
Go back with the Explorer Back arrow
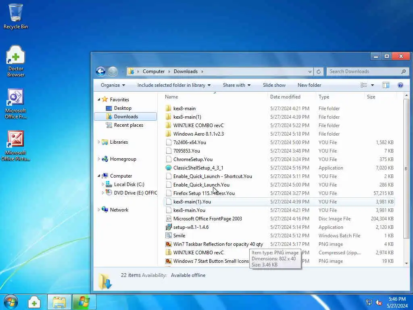tap(100, 71)
